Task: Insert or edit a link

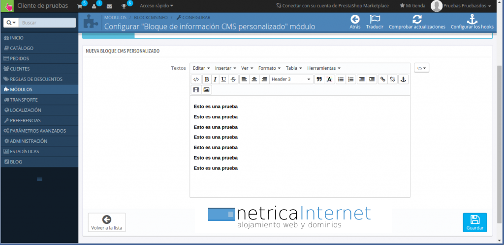Action: [382, 80]
